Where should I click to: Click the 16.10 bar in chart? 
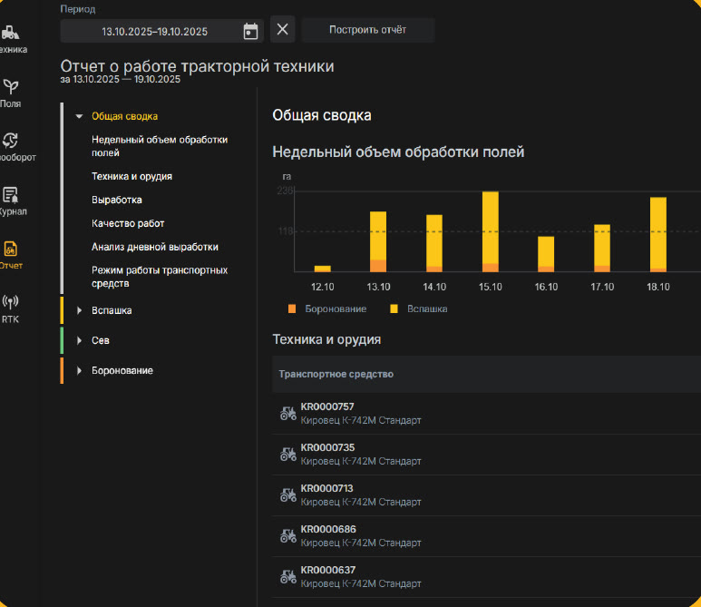(546, 254)
